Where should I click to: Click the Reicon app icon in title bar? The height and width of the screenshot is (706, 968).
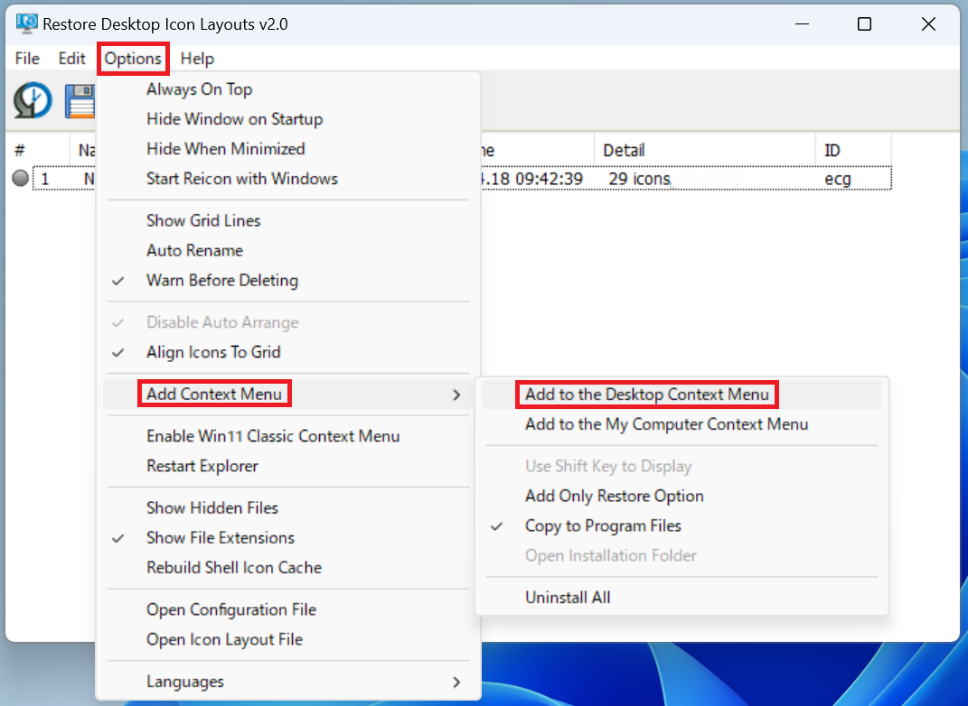coord(26,23)
